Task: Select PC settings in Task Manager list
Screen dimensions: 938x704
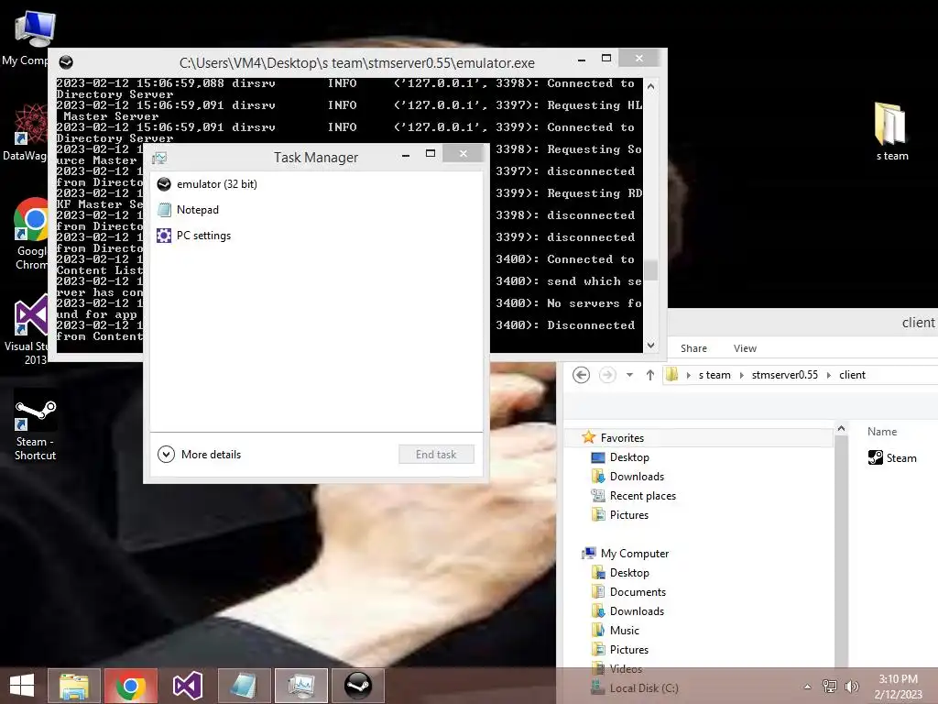Action: pos(316,236)
